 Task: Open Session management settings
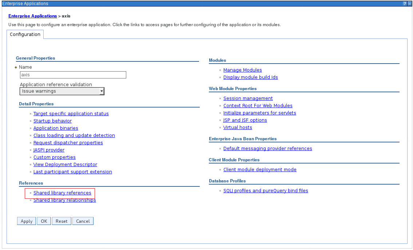coord(248,98)
